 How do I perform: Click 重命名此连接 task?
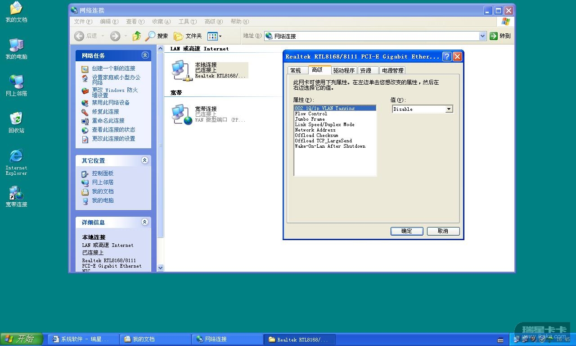click(x=108, y=121)
